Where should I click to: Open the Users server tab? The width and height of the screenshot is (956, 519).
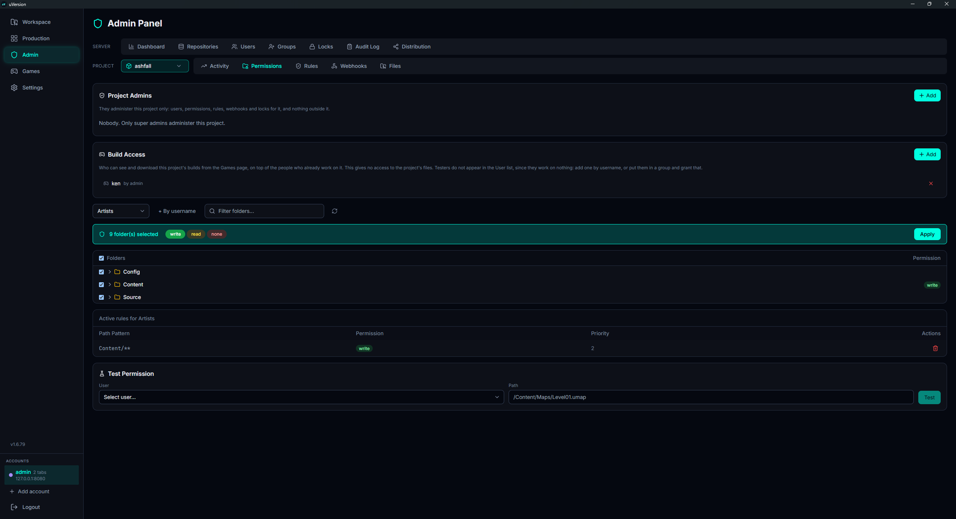243,47
